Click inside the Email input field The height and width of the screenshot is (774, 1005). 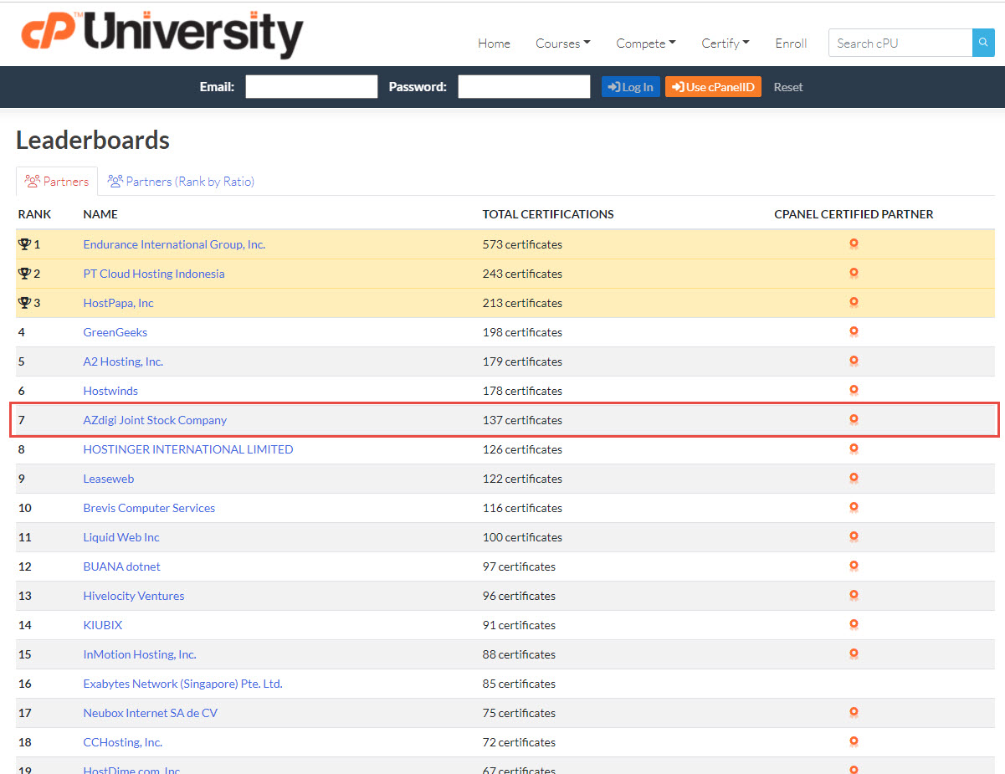click(x=311, y=86)
